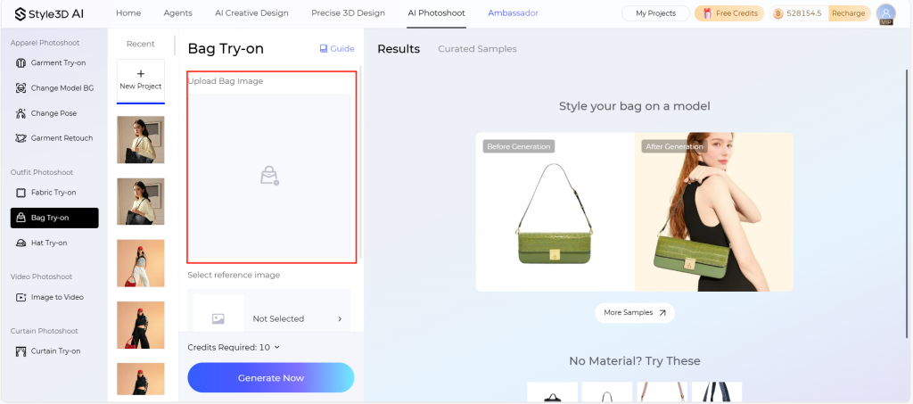This screenshot has width=913, height=404.
Task: Open first recent project thumbnail
Action: (140, 139)
